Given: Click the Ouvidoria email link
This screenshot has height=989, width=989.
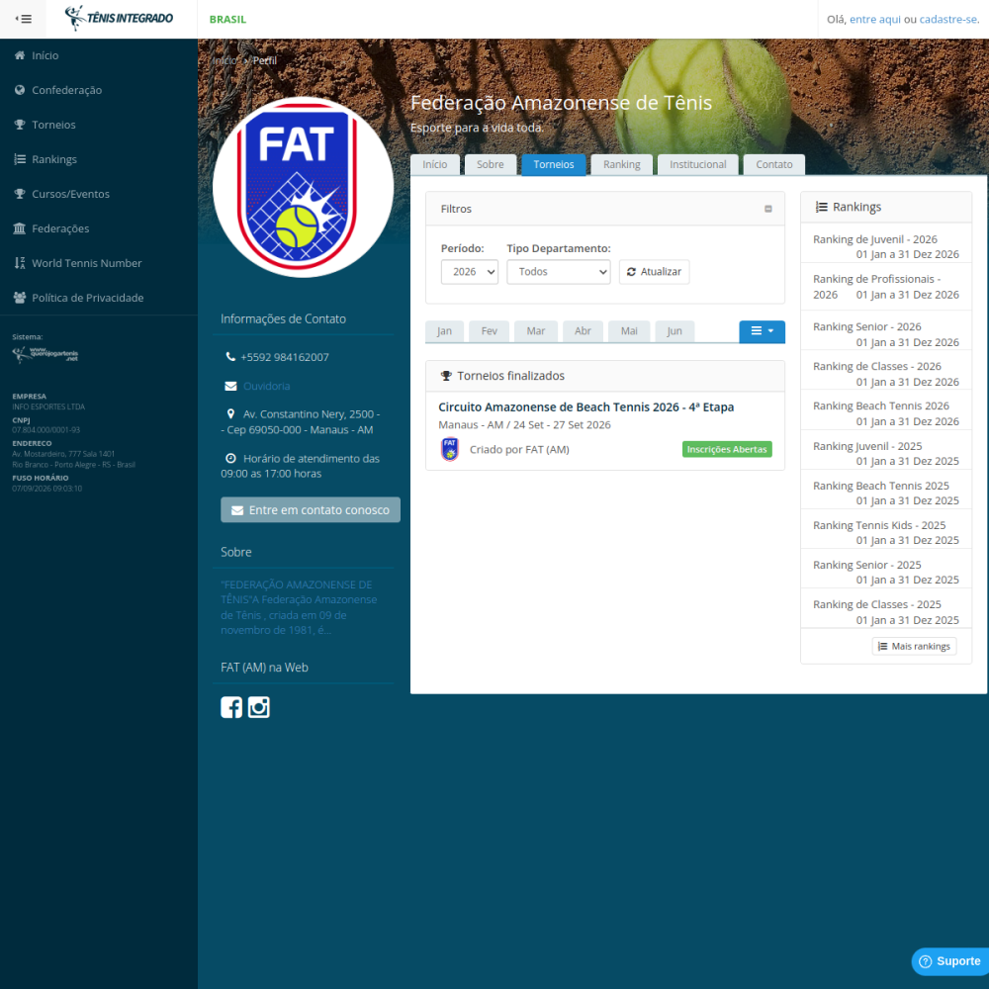Looking at the screenshot, I should click(x=266, y=386).
